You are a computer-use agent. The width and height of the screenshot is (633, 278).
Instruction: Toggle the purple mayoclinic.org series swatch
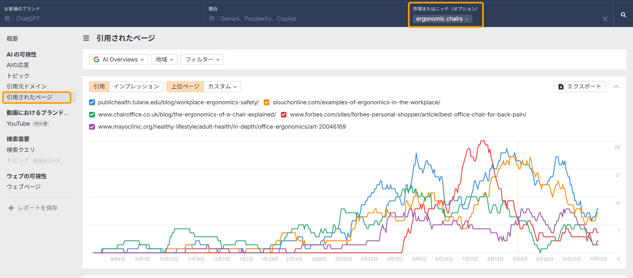(x=92, y=127)
